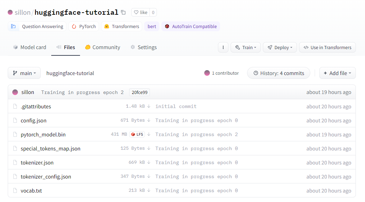Open latest commit message Training in progress epoch 2
Image resolution: width=365 pixels, height=202 pixels.
(x=82, y=92)
